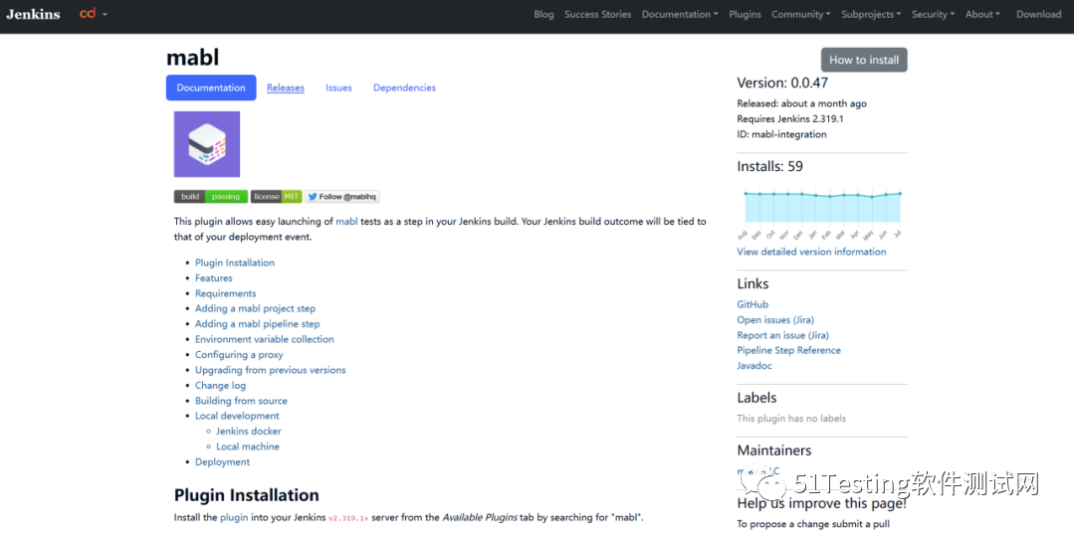Screen dimensions: 1074x533
Task: Click the Jenkins logo in header
Action: click(33, 14)
